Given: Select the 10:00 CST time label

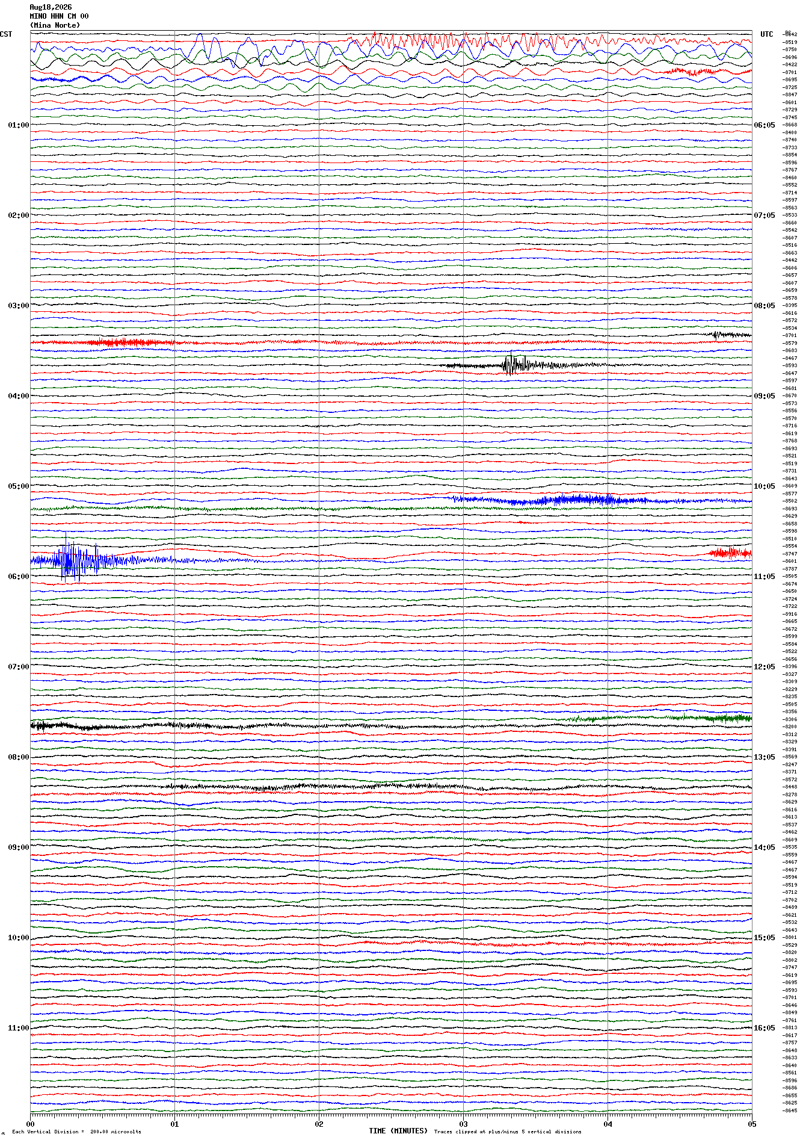Looking at the screenshot, I should 19,938.
